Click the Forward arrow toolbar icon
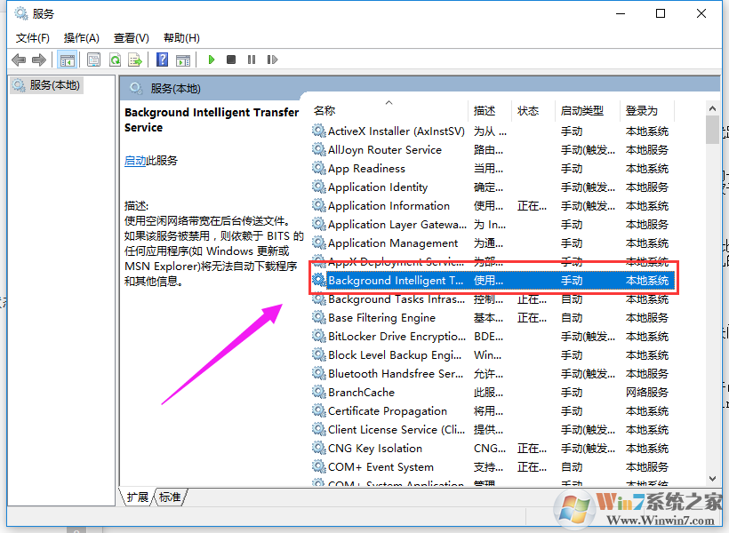This screenshot has height=533, width=729. (39, 60)
